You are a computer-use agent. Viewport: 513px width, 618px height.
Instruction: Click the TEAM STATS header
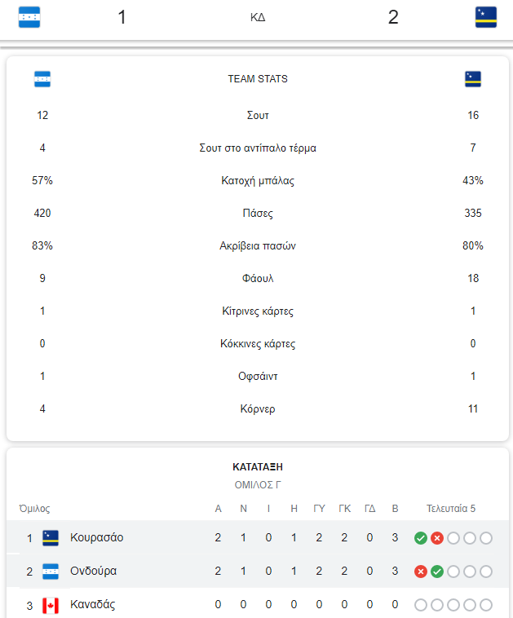(x=258, y=79)
